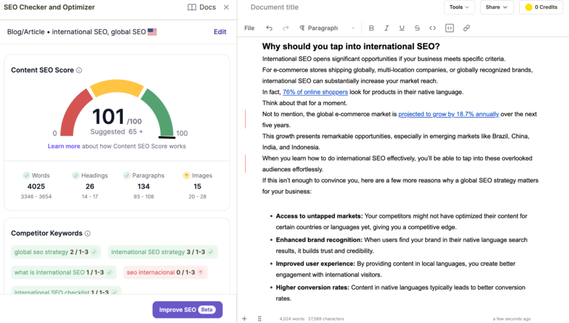The height and width of the screenshot is (323, 569).
Task: Click the Words count value 4025
Action: tap(36, 187)
